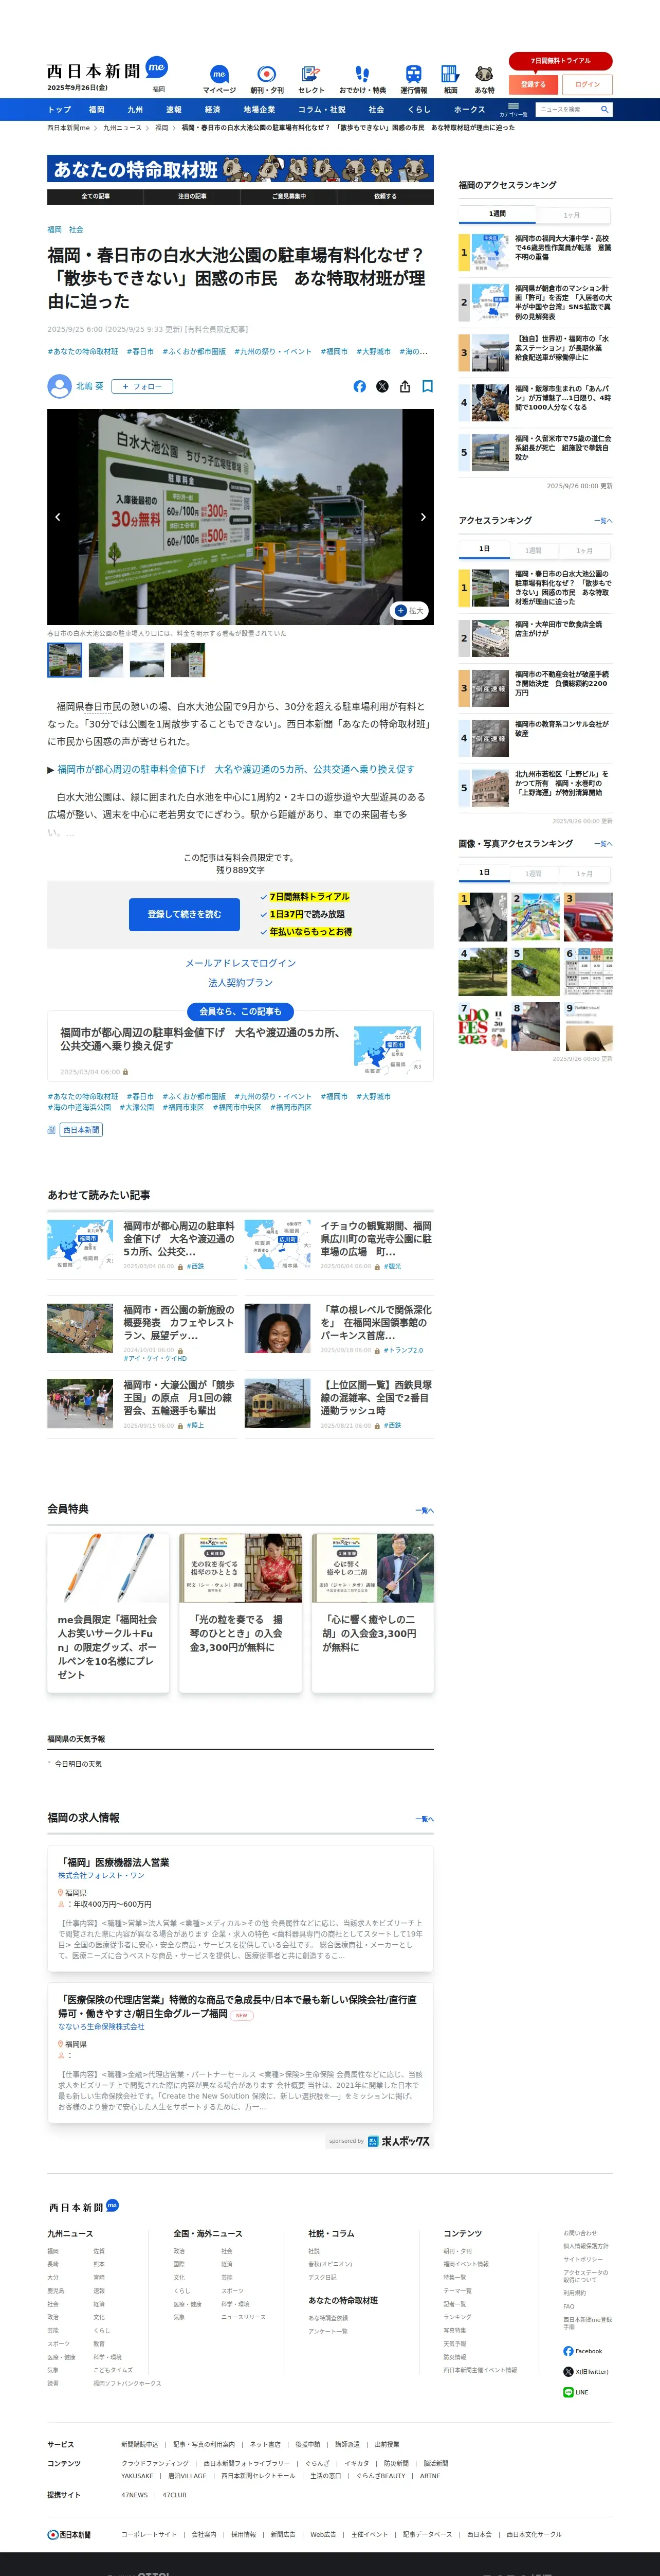
Task: Enlarge the photo with 拡大 button
Action: click(x=409, y=611)
